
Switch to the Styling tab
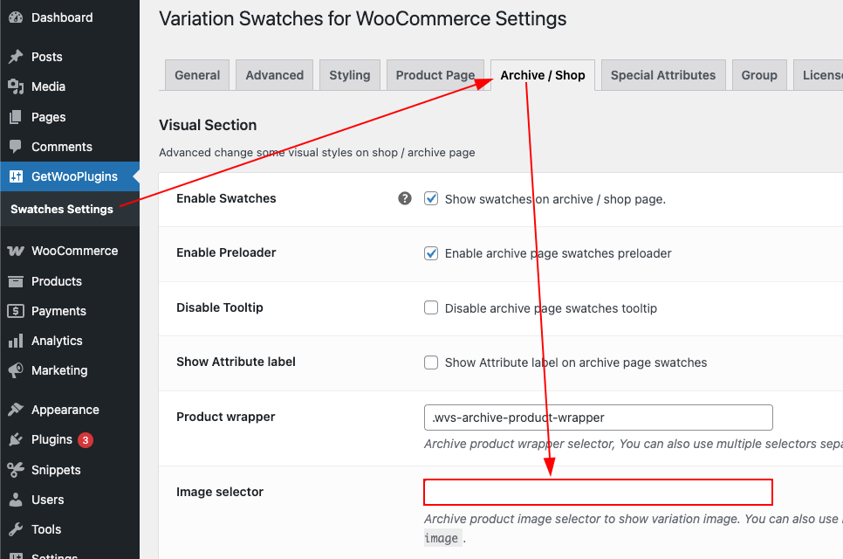point(350,75)
